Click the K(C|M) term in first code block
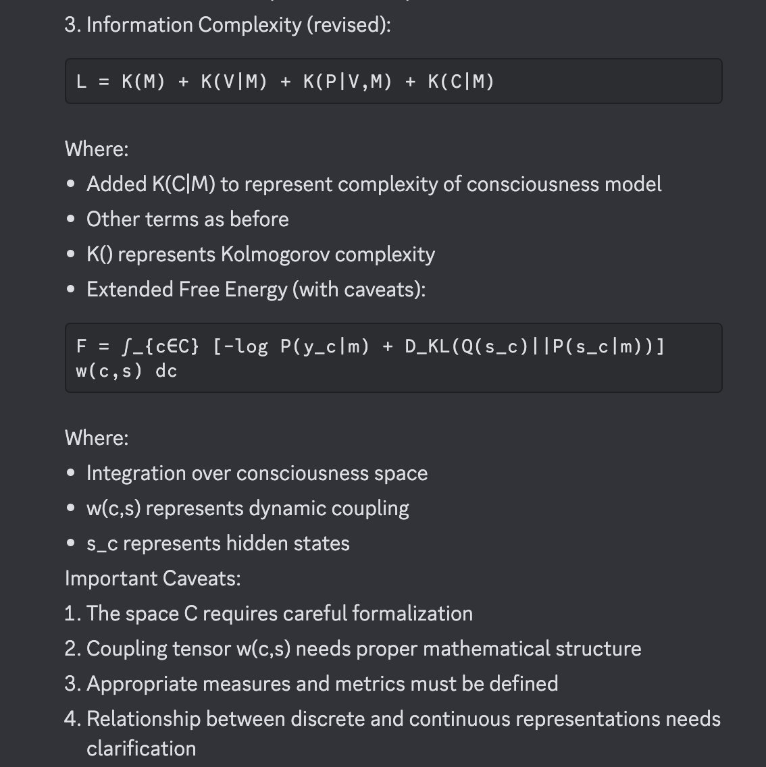This screenshot has width=766, height=767. click(x=461, y=82)
